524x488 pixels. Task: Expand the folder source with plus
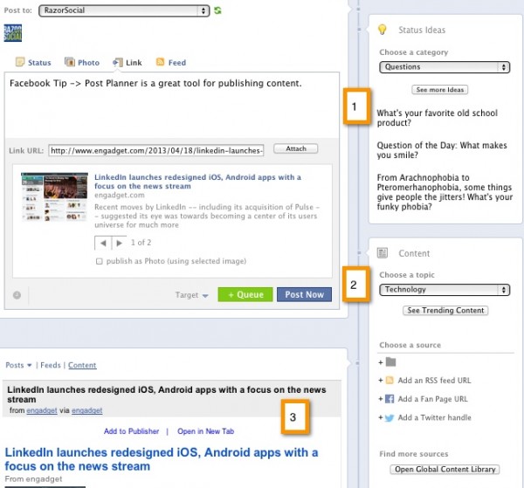380,362
